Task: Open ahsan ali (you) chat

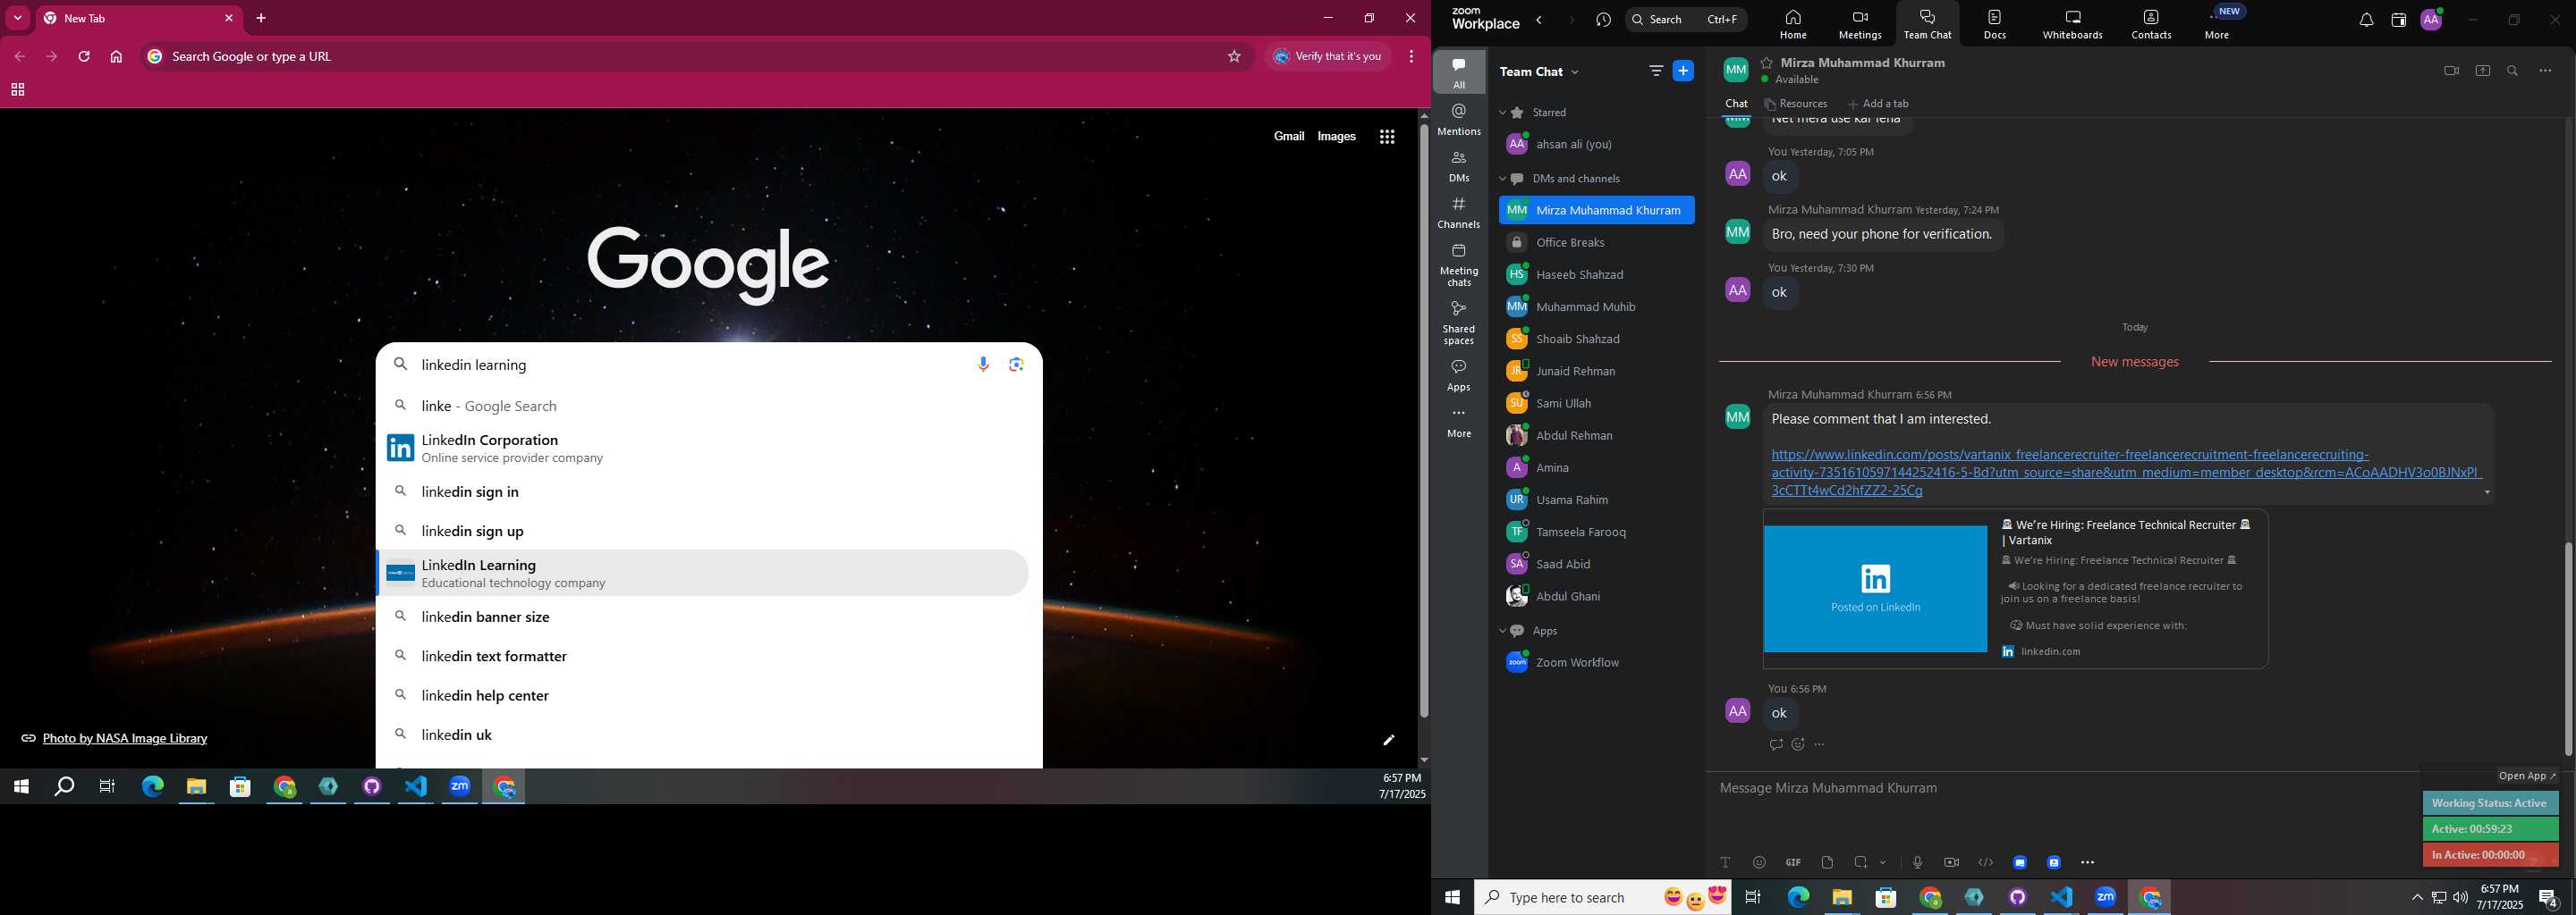Action: point(1596,145)
